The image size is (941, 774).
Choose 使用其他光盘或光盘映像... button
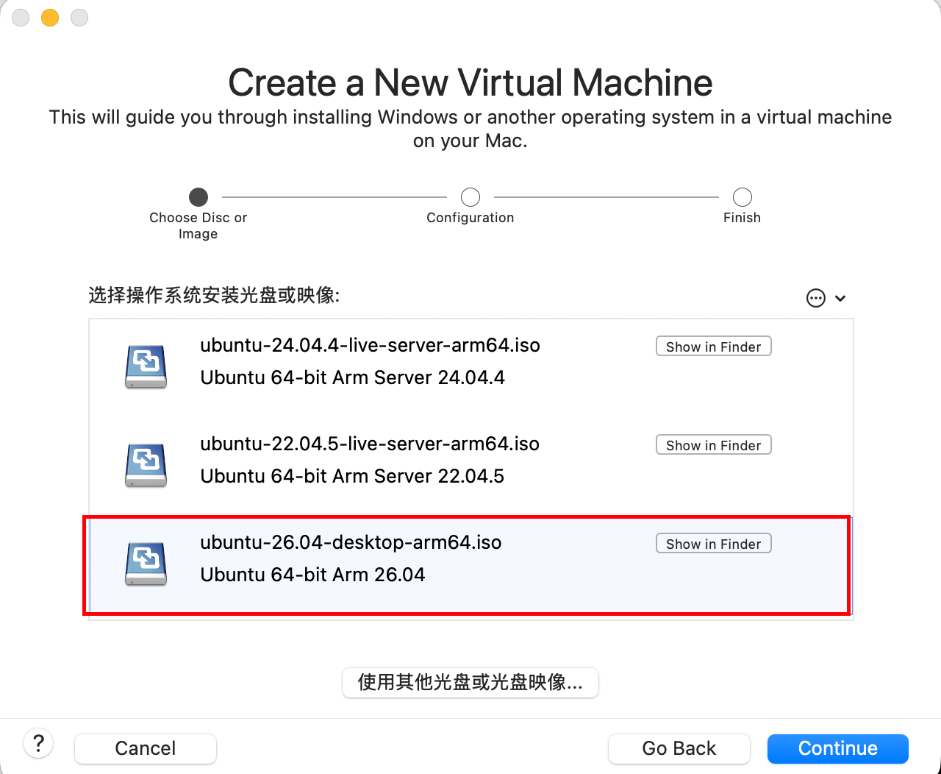(470, 682)
